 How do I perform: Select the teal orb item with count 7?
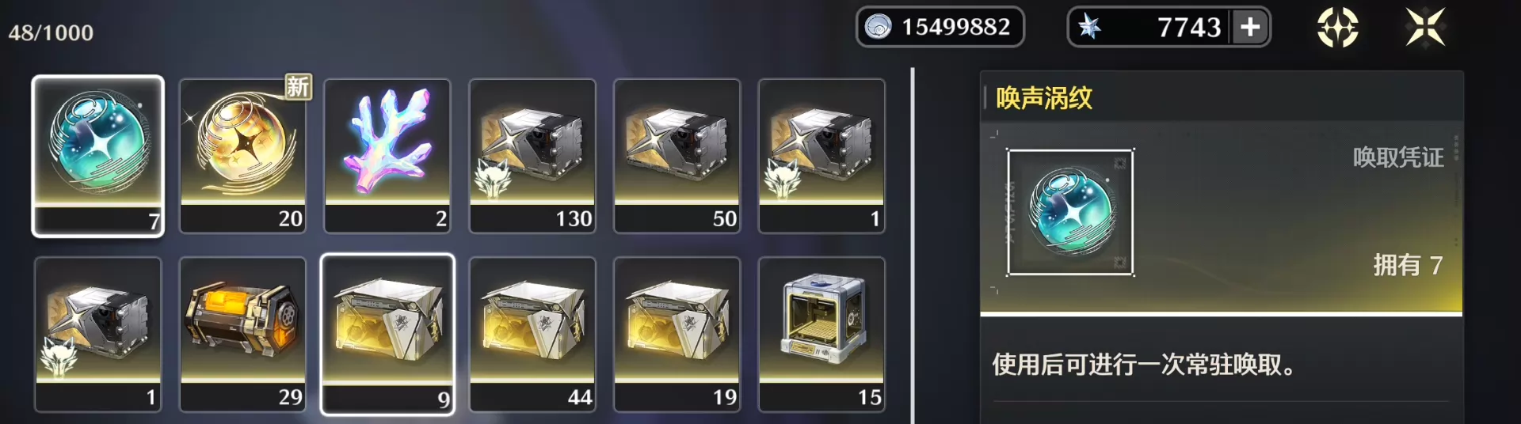point(97,156)
